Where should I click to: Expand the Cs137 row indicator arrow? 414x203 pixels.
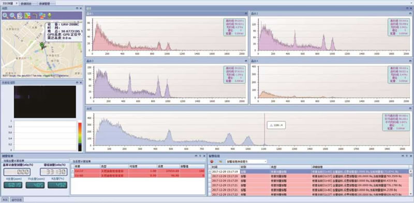(72, 171)
